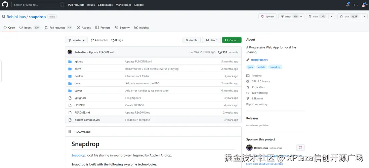Open the server folder
The image size is (369, 168).
[78, 91]
